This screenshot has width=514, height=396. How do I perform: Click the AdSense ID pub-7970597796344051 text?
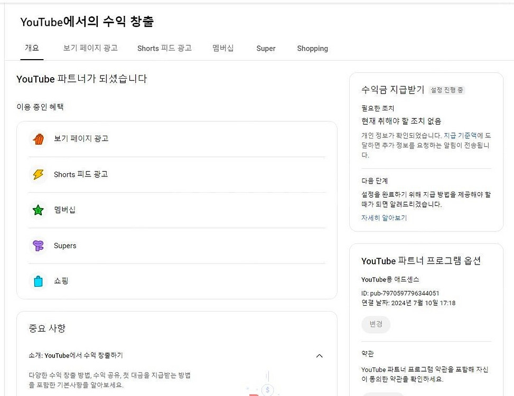(400, 293)
